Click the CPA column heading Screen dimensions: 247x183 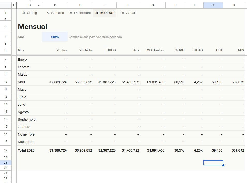coord(219,50)
